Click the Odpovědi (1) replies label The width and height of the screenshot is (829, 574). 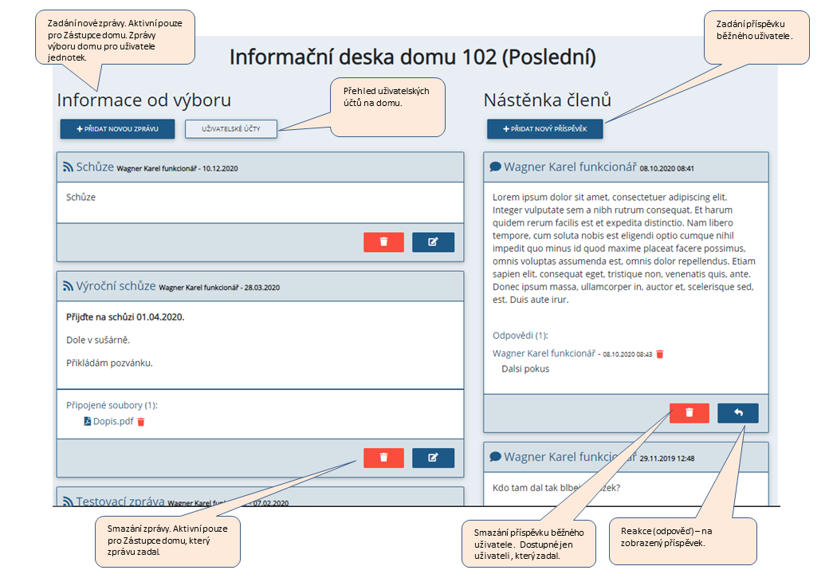tap(520, 336)
